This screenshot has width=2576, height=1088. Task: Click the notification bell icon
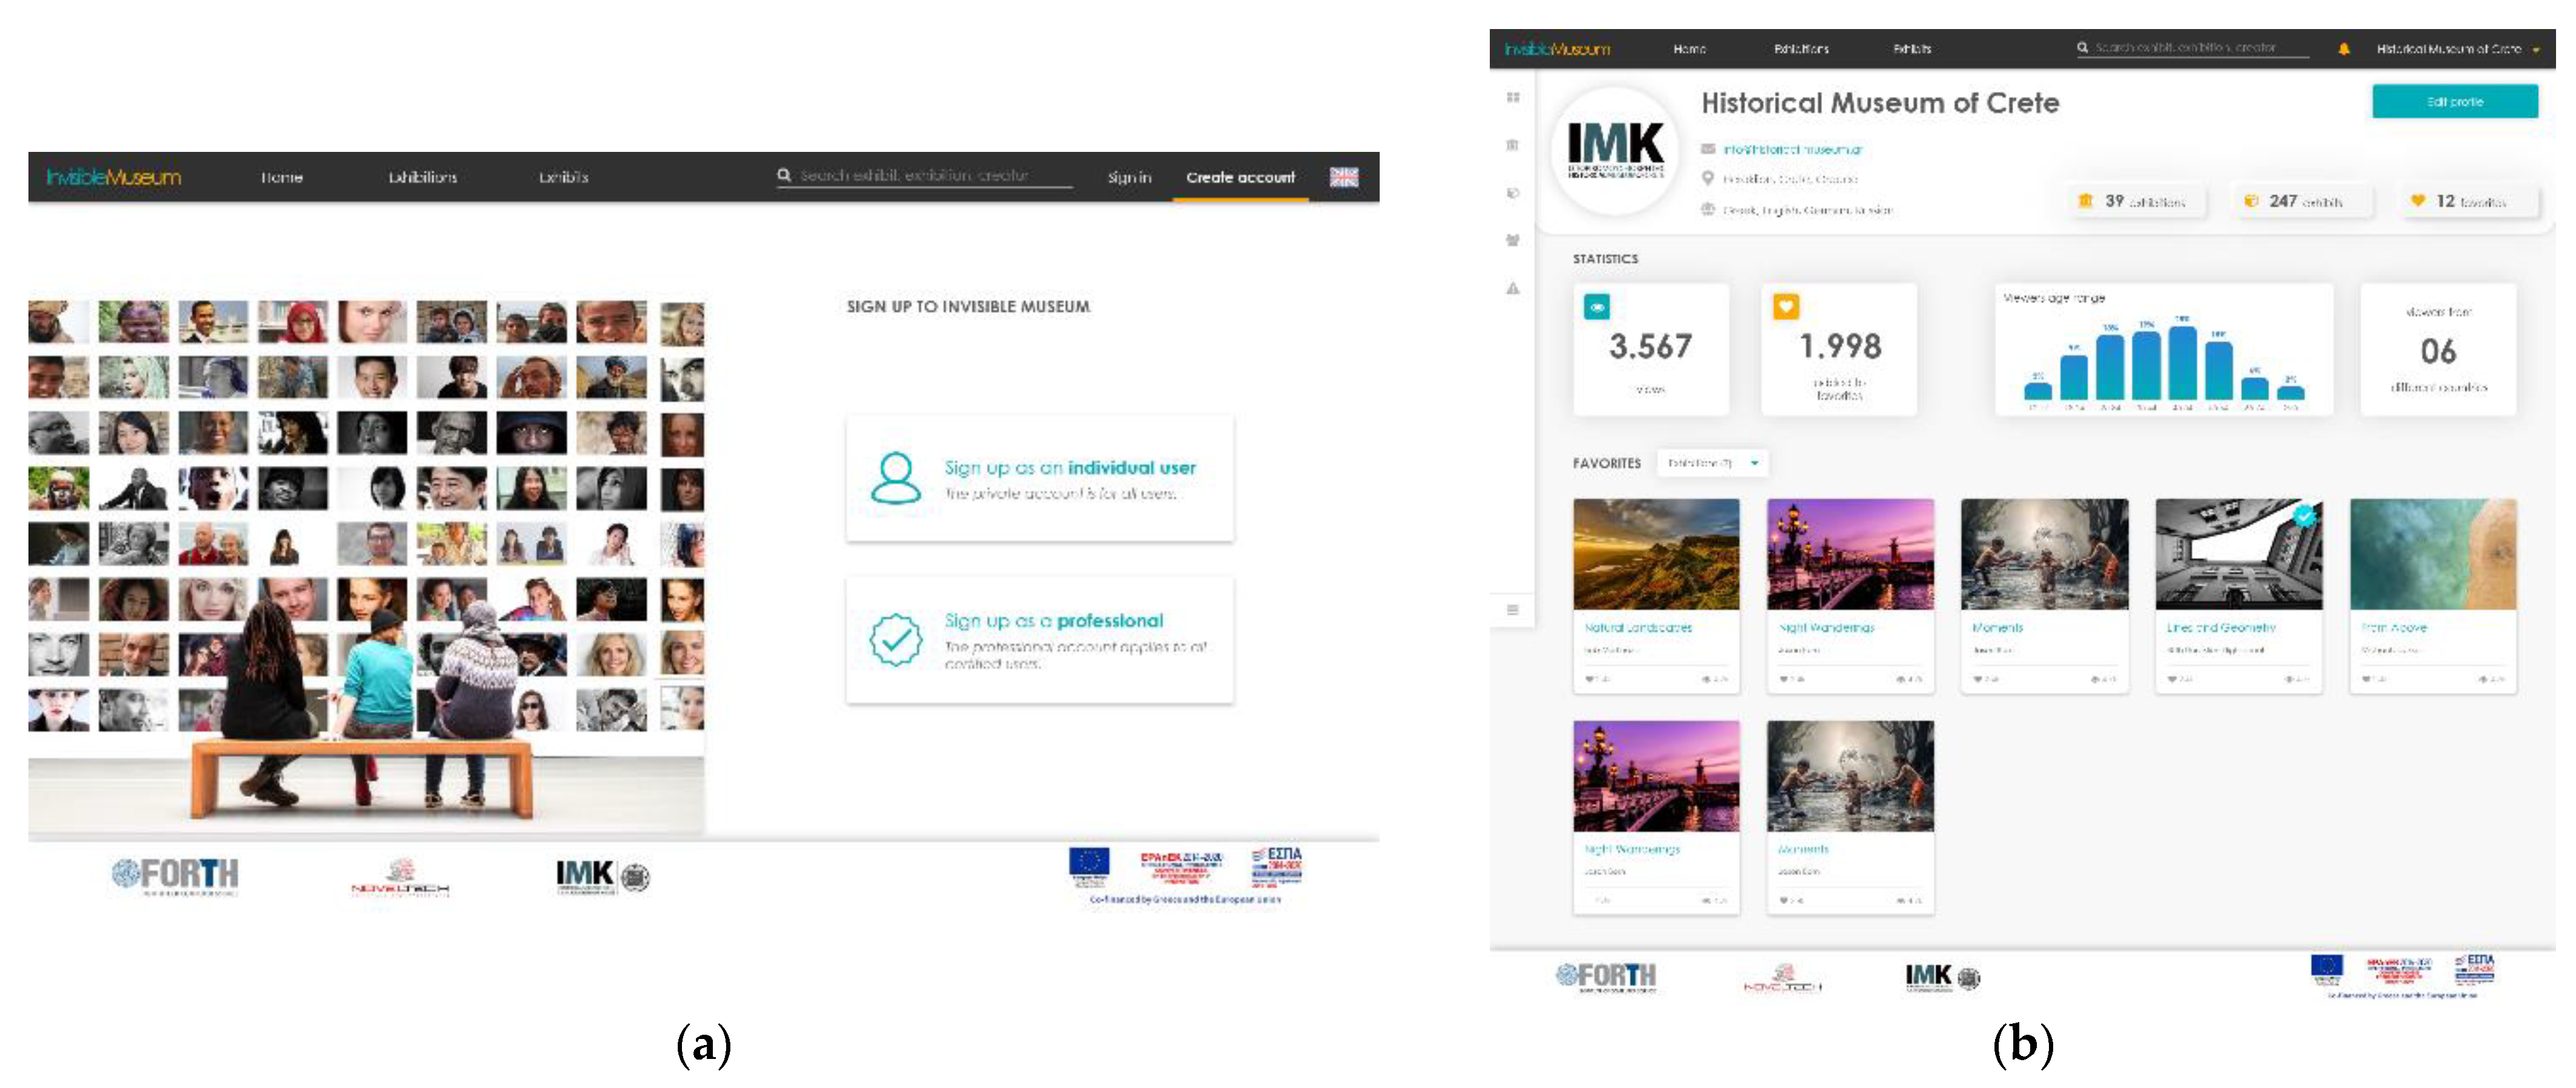click(2343, 48)
